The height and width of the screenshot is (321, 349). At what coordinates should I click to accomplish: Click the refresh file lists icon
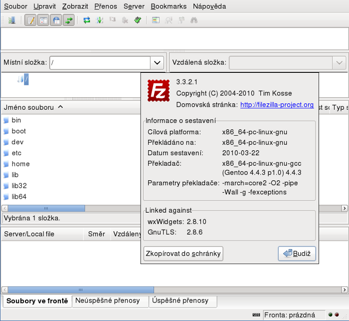tap(87, 20)
